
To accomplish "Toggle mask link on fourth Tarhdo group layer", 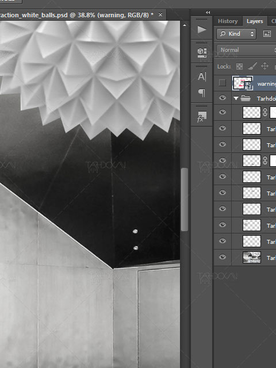I will pos(265,160).
